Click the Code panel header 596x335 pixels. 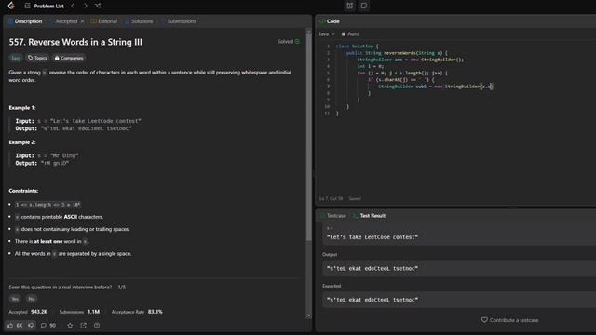point(330,21)
